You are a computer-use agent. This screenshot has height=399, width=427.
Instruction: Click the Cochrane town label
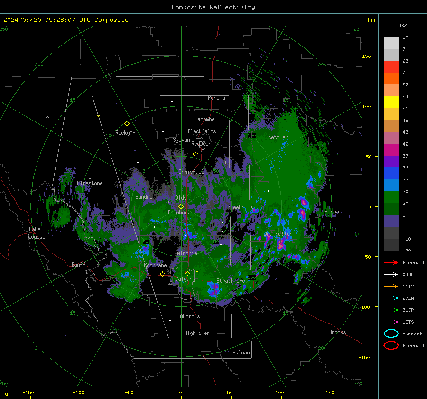(x=155, y=265)
